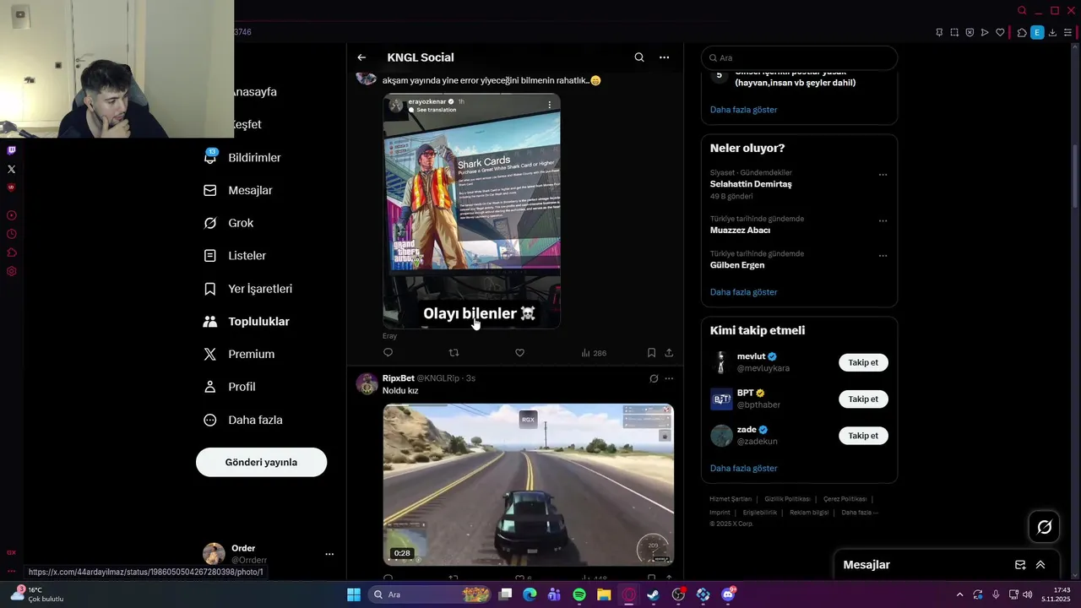
Task: Open Selahattin Demirtaş trending topic
Action: (x=751, y=184)
